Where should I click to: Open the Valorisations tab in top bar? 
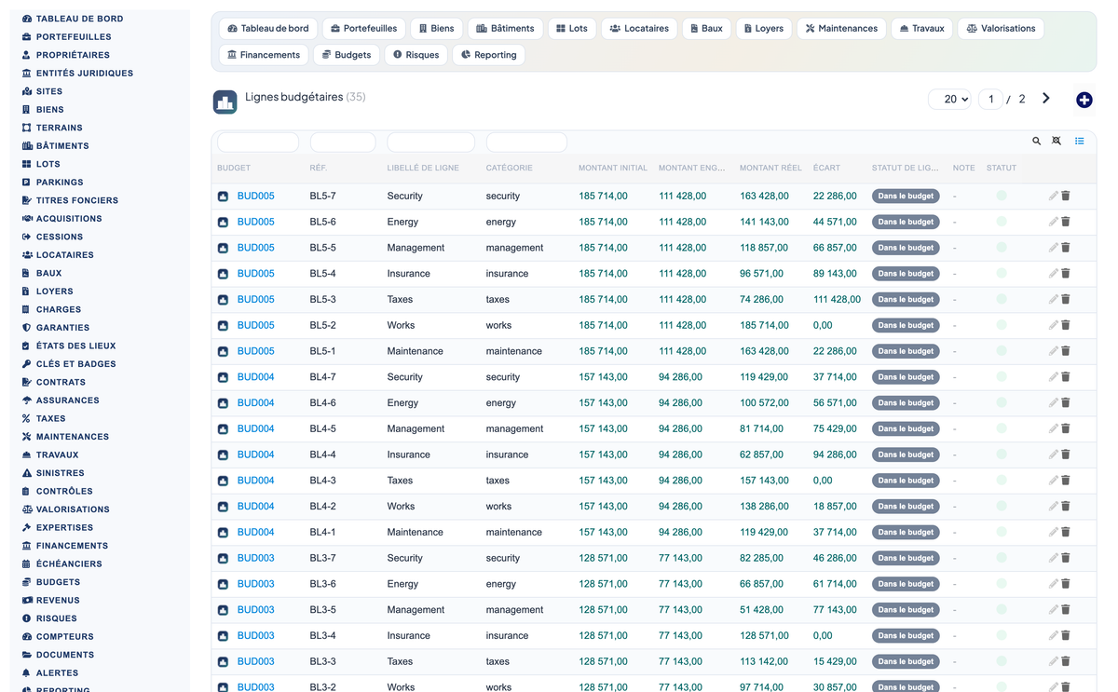click(1001, 29)
